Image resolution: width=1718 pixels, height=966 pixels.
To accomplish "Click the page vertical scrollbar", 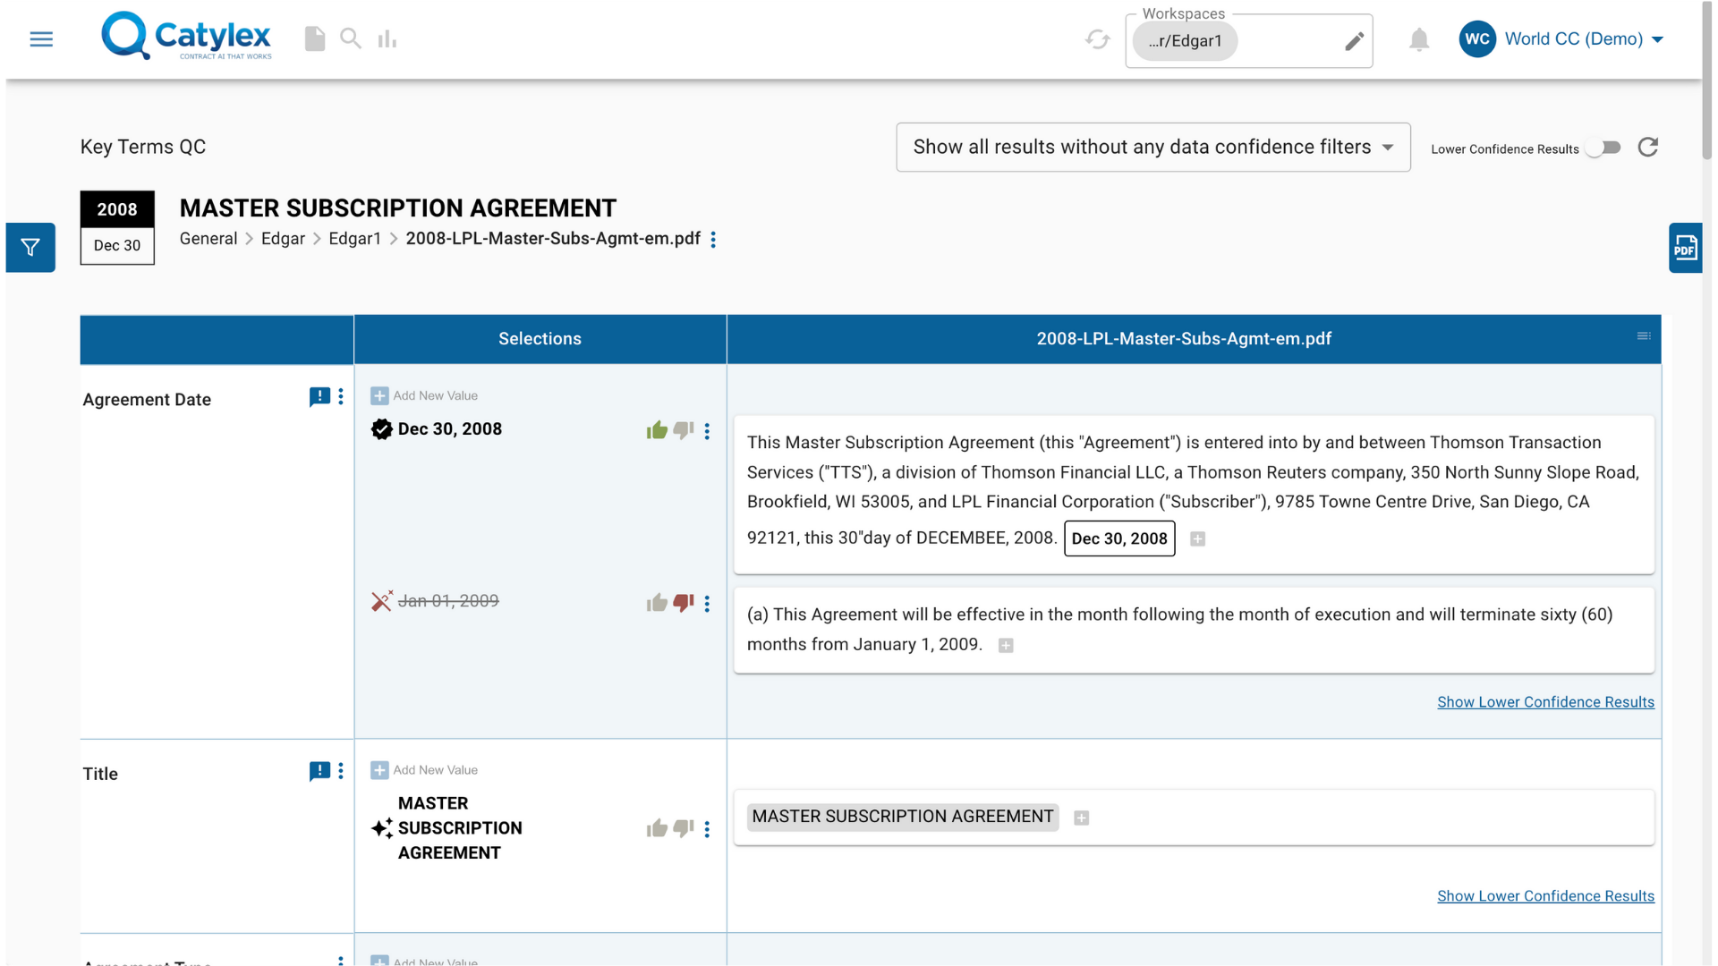I will (1707, 80).
